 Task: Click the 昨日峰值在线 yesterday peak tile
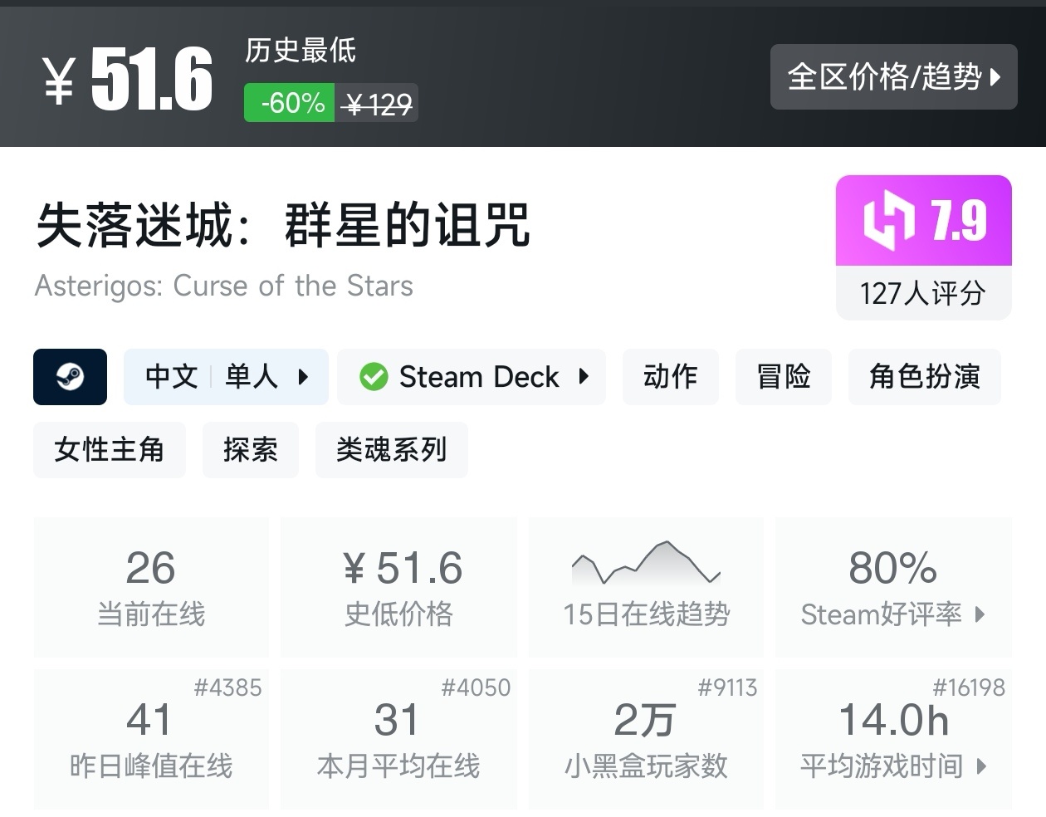pyautogui.click(x=151, y=739)
